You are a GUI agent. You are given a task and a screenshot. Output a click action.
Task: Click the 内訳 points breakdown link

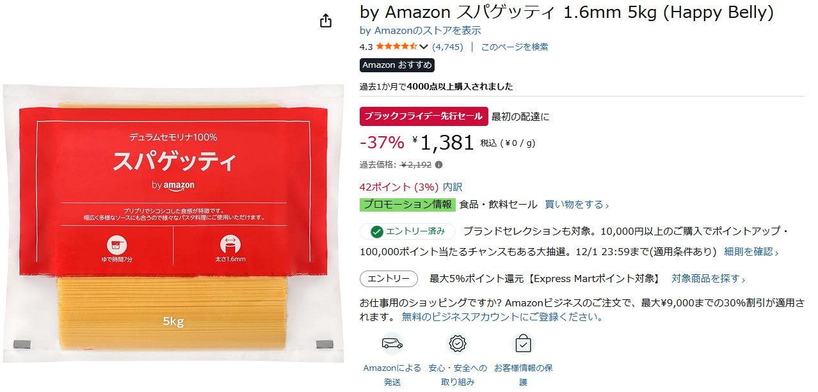[x=453, y=187]
